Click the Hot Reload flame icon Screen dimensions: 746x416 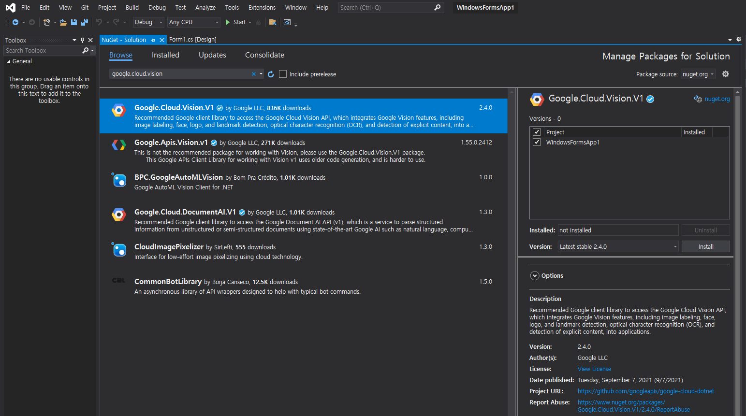tap(259, 22)
